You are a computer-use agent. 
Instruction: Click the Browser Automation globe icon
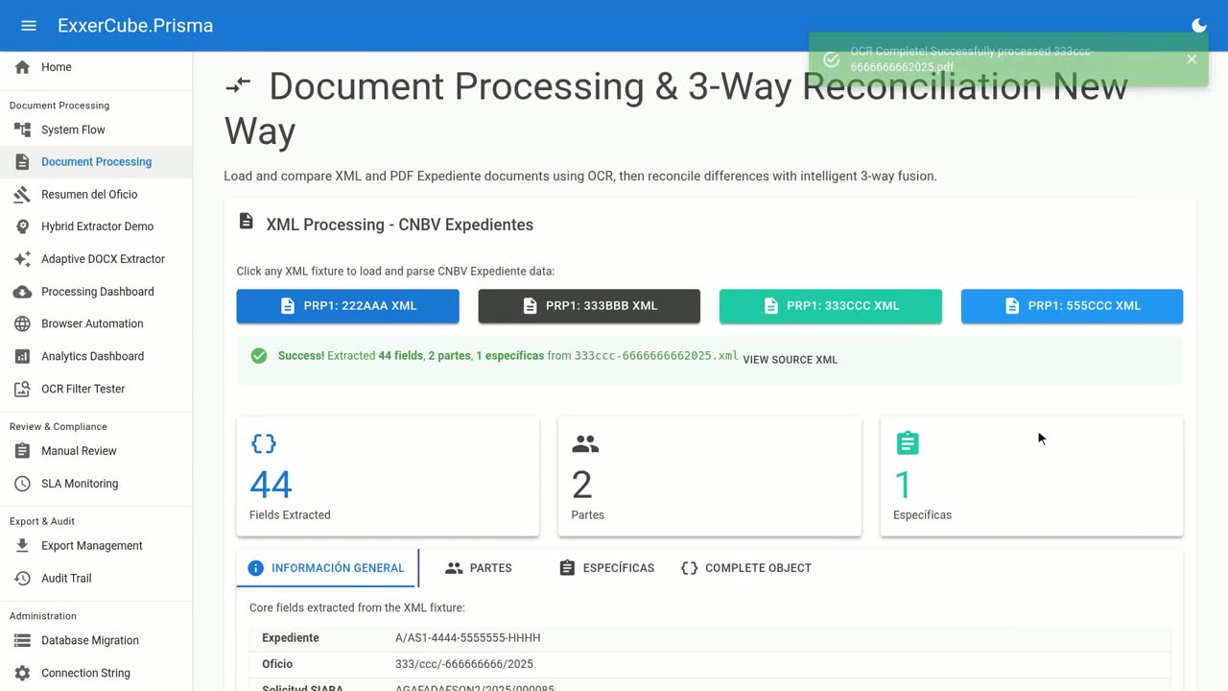point(22,324)
